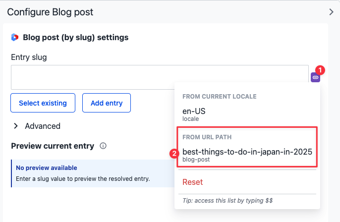Click the From Current Locale section header

tap(219, 96)
